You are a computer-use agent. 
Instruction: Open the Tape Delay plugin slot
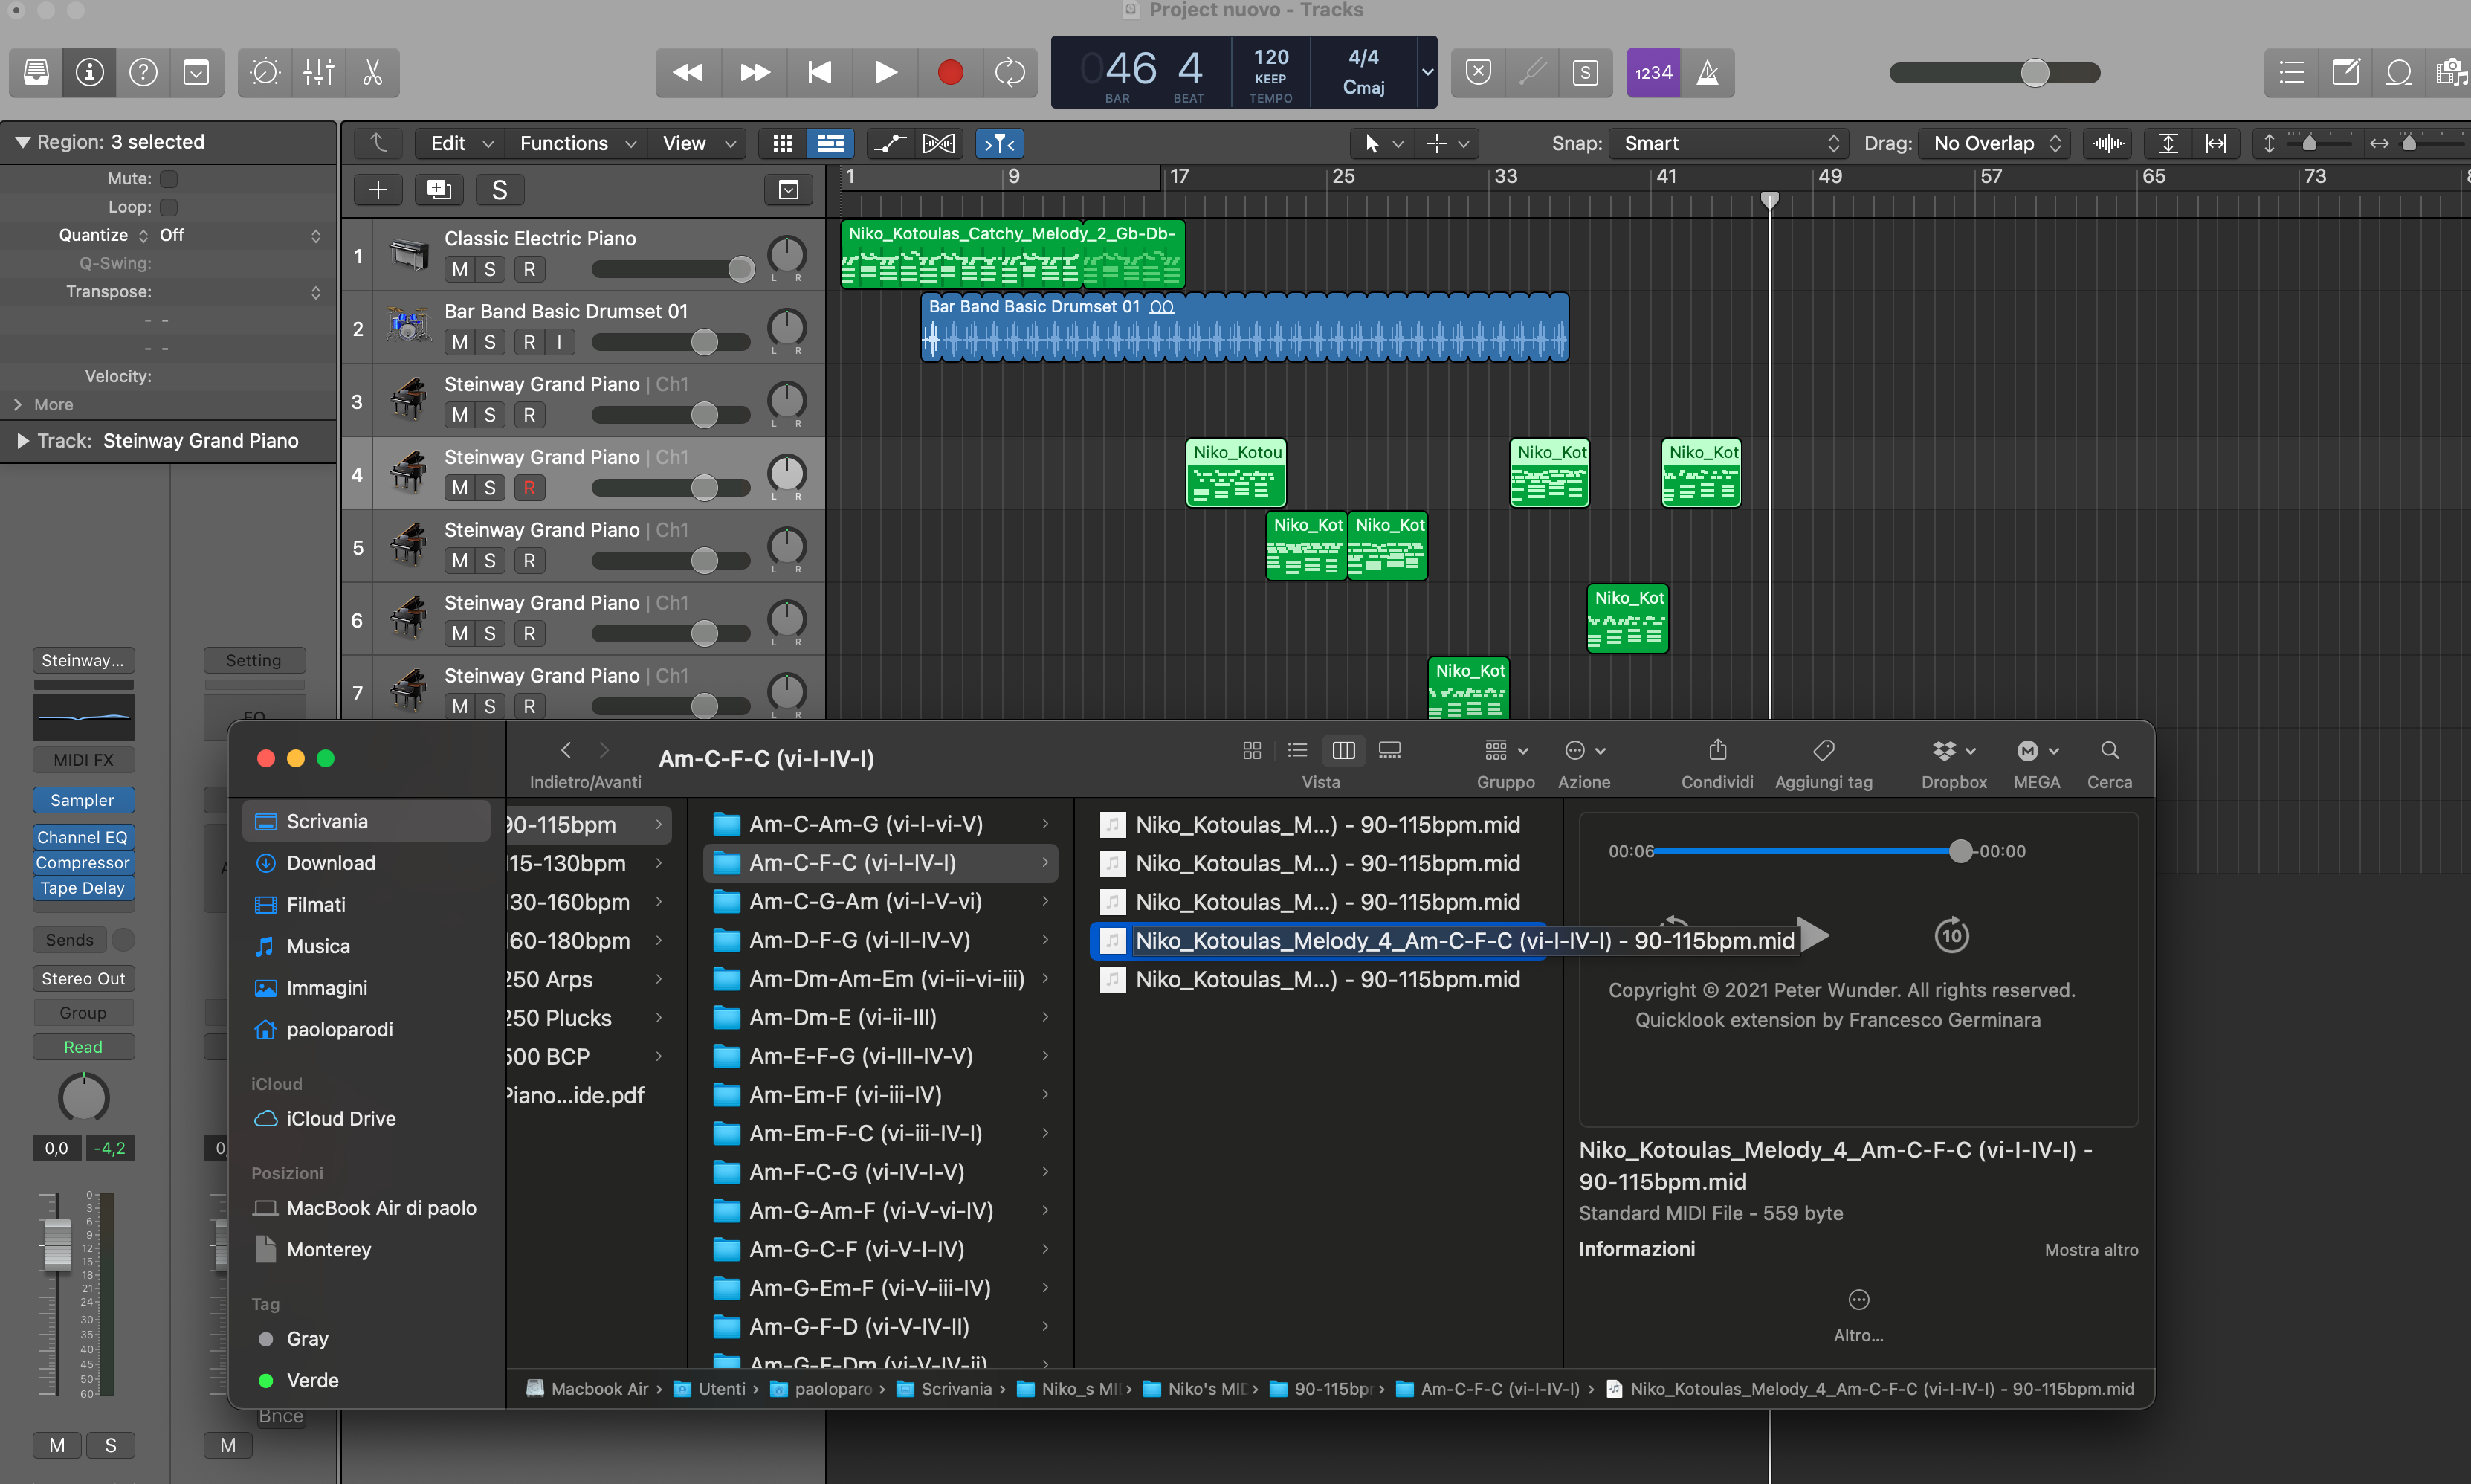pos(83,888)
